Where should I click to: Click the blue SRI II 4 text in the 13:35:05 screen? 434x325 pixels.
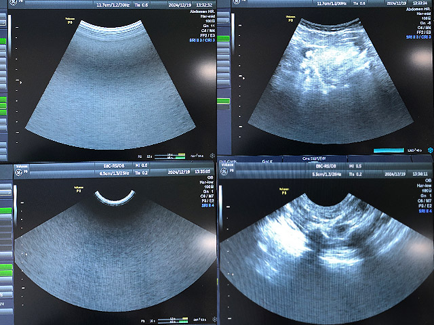(208, 205)
